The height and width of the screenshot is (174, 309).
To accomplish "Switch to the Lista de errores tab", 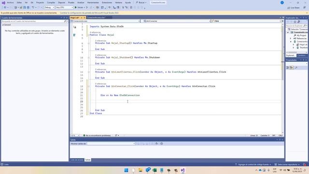I will 77,160.
